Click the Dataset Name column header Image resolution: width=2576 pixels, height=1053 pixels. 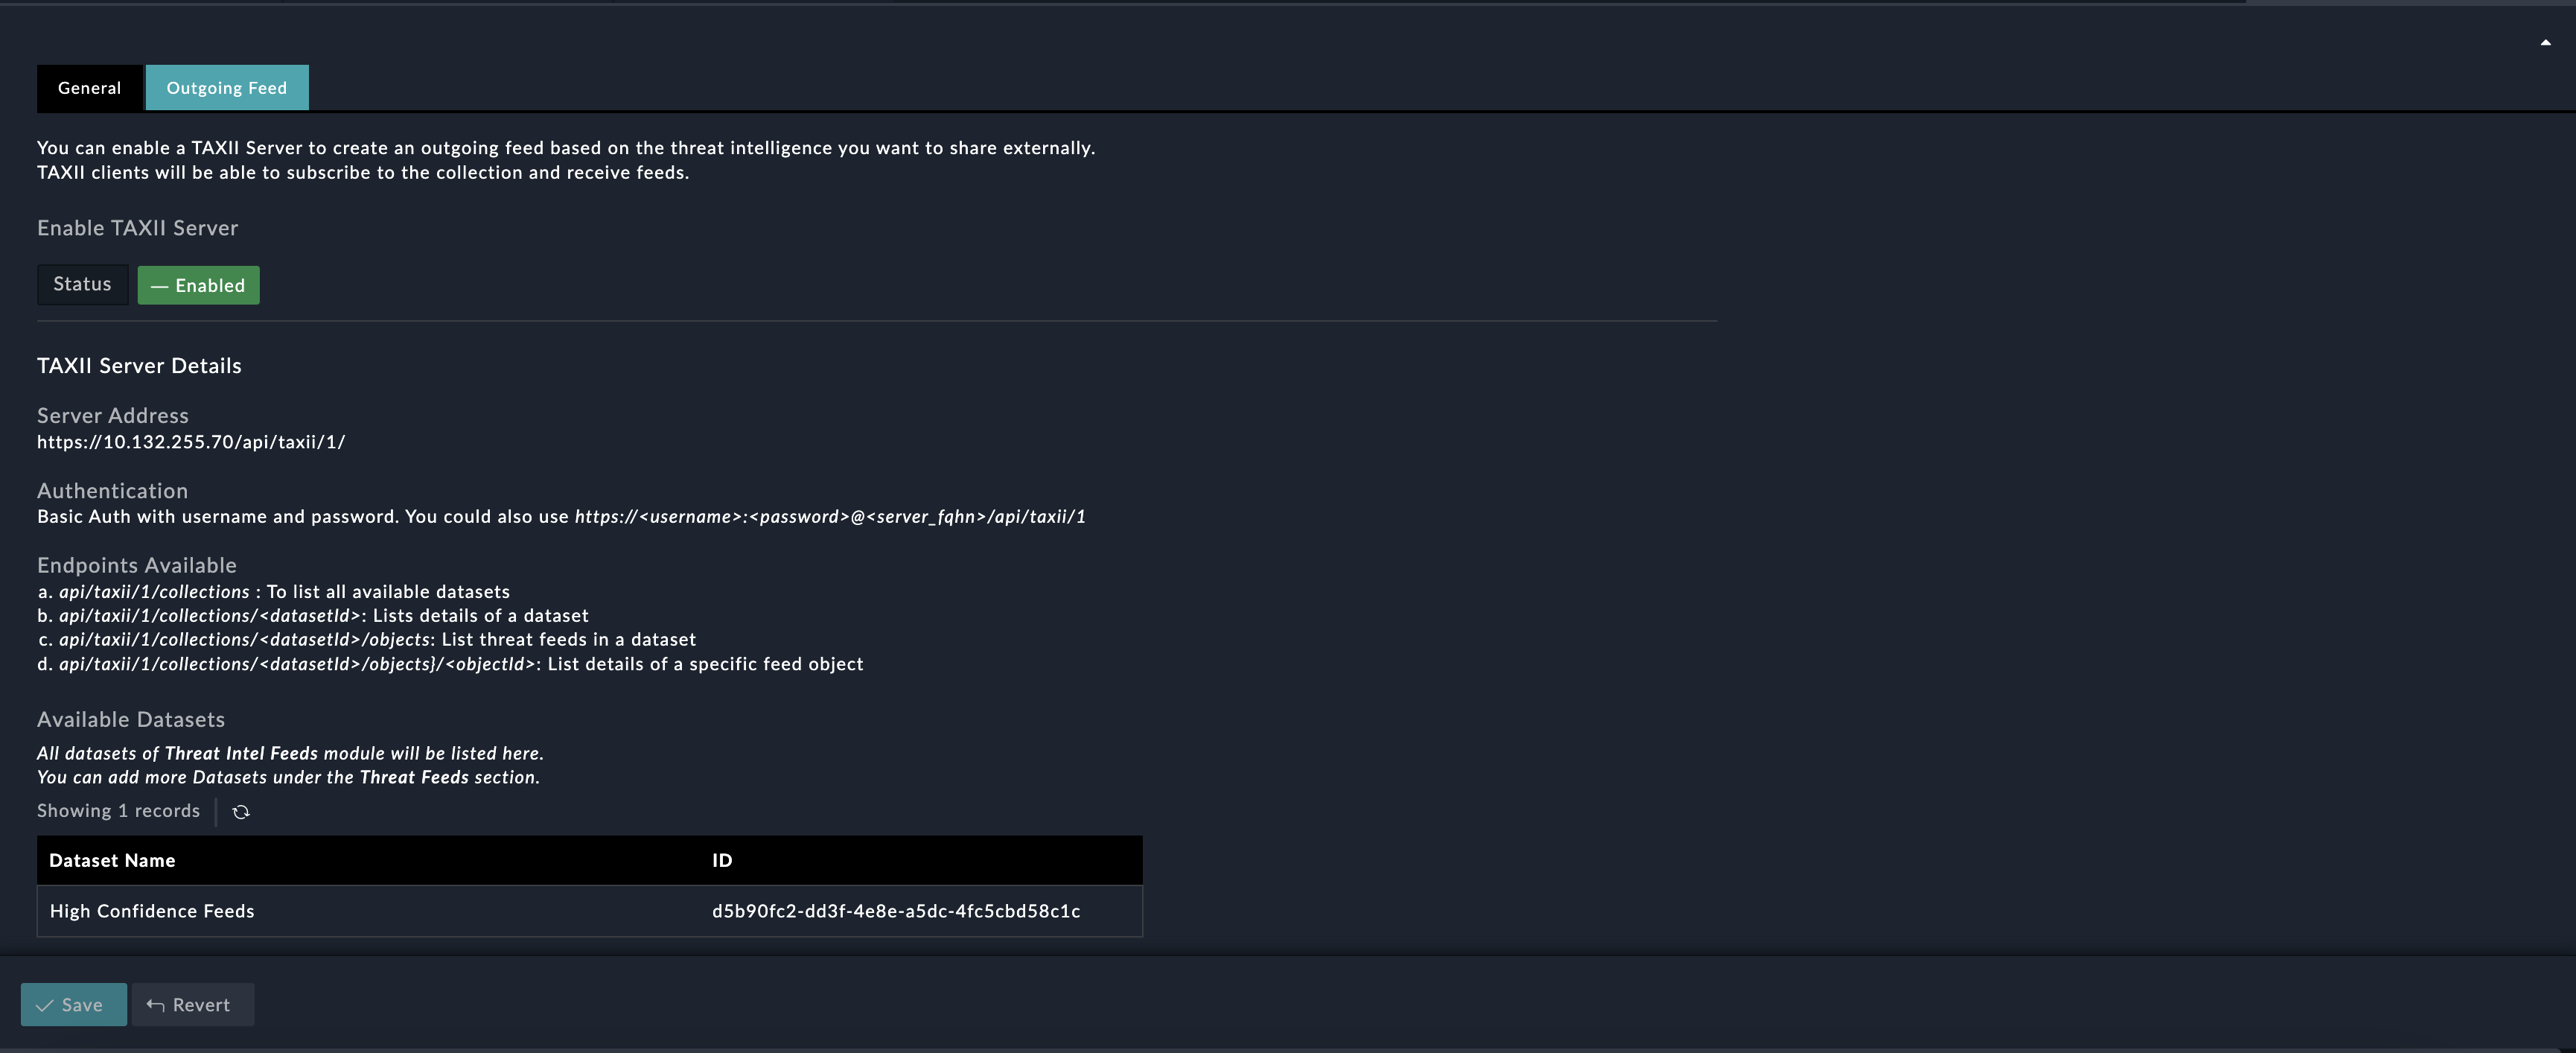112,861
